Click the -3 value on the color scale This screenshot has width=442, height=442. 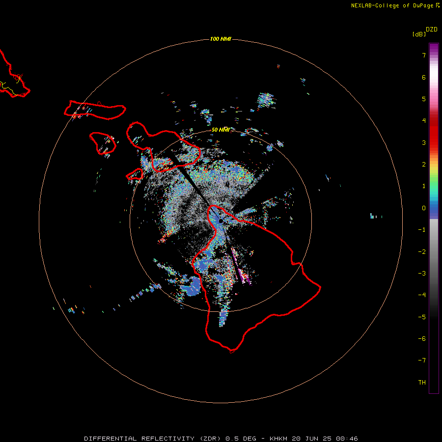click(x=422, y=274)
